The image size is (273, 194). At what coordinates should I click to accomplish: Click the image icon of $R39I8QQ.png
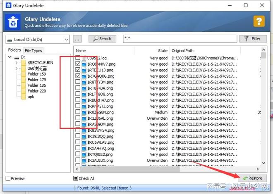pyautogui.click(x=84, y=136)
